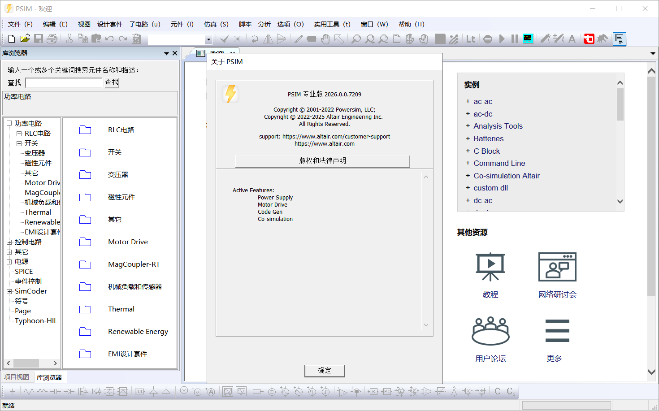The width and height of the screenshot is (659, 411).
Task: Add a voltmeter probe from element toolbar
Action: point(184,391)
